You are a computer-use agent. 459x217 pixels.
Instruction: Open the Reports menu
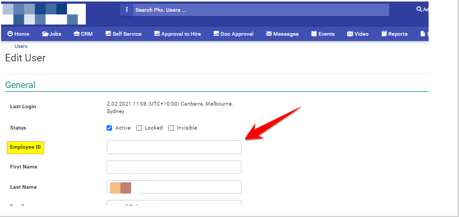pos(394,34)
